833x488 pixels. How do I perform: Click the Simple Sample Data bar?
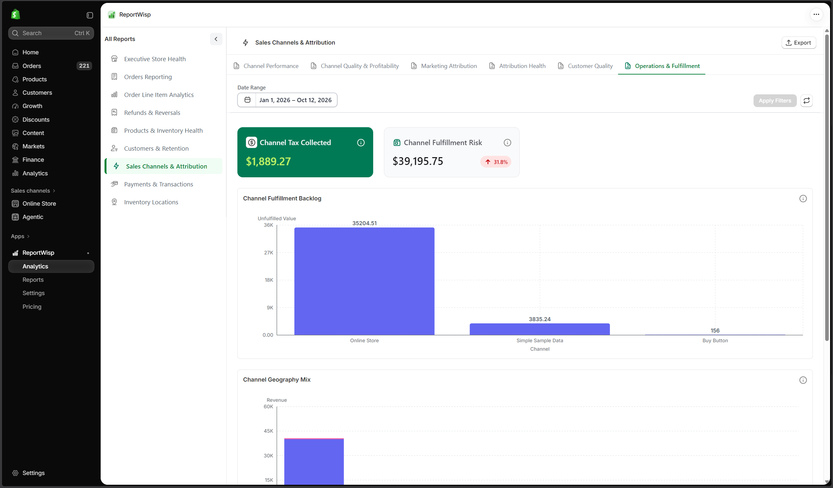(540, 329)
